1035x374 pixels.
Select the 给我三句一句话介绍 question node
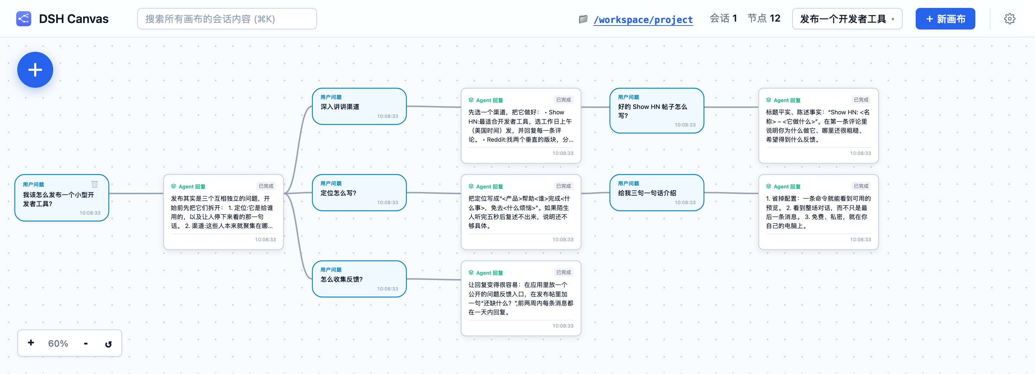(657, 192)
